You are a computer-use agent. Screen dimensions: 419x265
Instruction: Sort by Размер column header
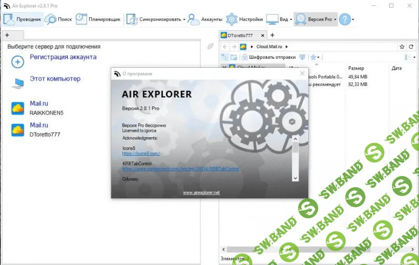[x=356, y=68]
